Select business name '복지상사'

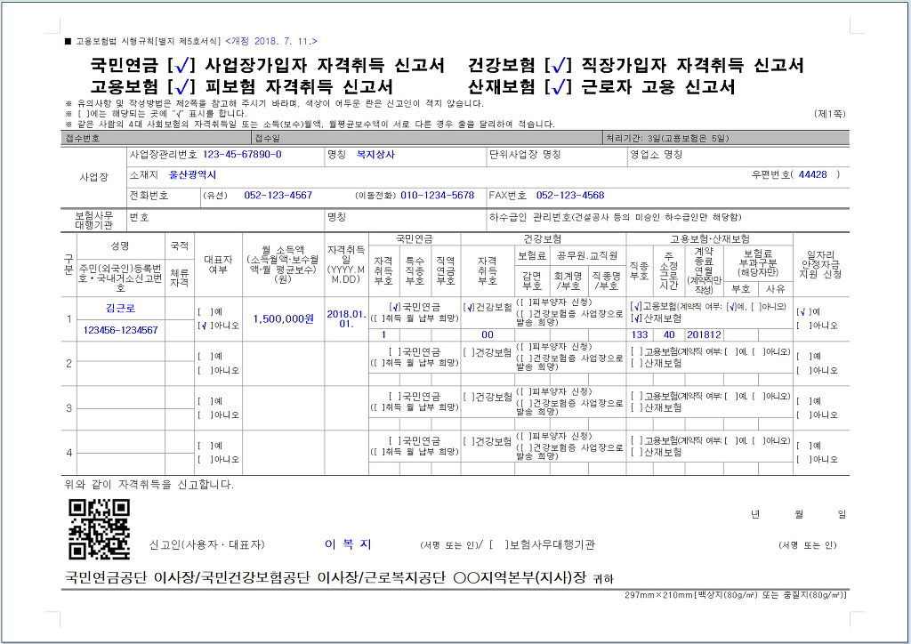[x=376, y=155]
